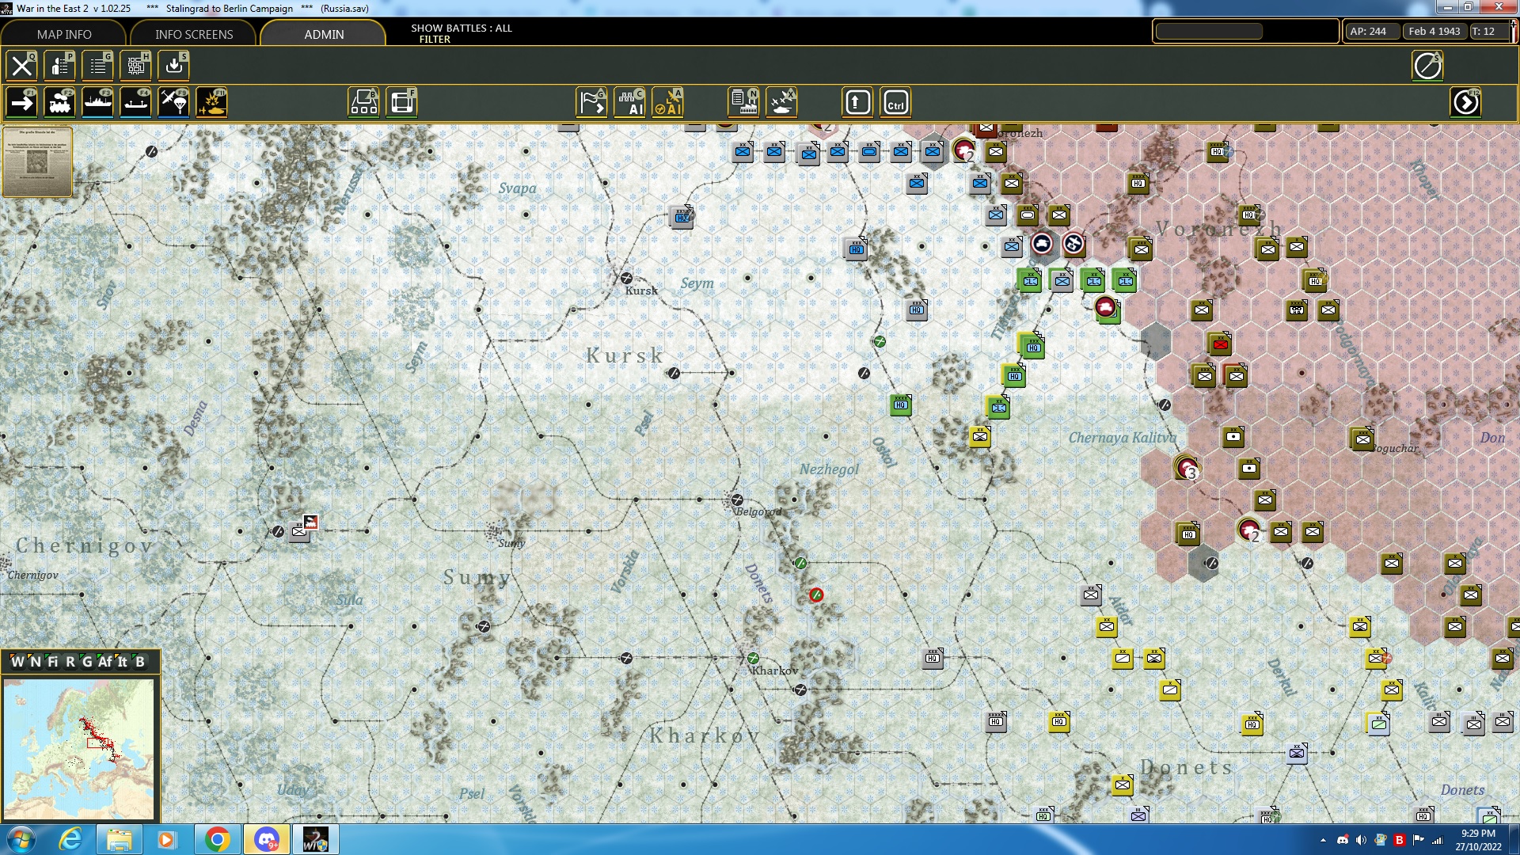Viewport: 1520px width, 855px height.
Task: Click the minimap to reposition the view
Action: [79, 748]
